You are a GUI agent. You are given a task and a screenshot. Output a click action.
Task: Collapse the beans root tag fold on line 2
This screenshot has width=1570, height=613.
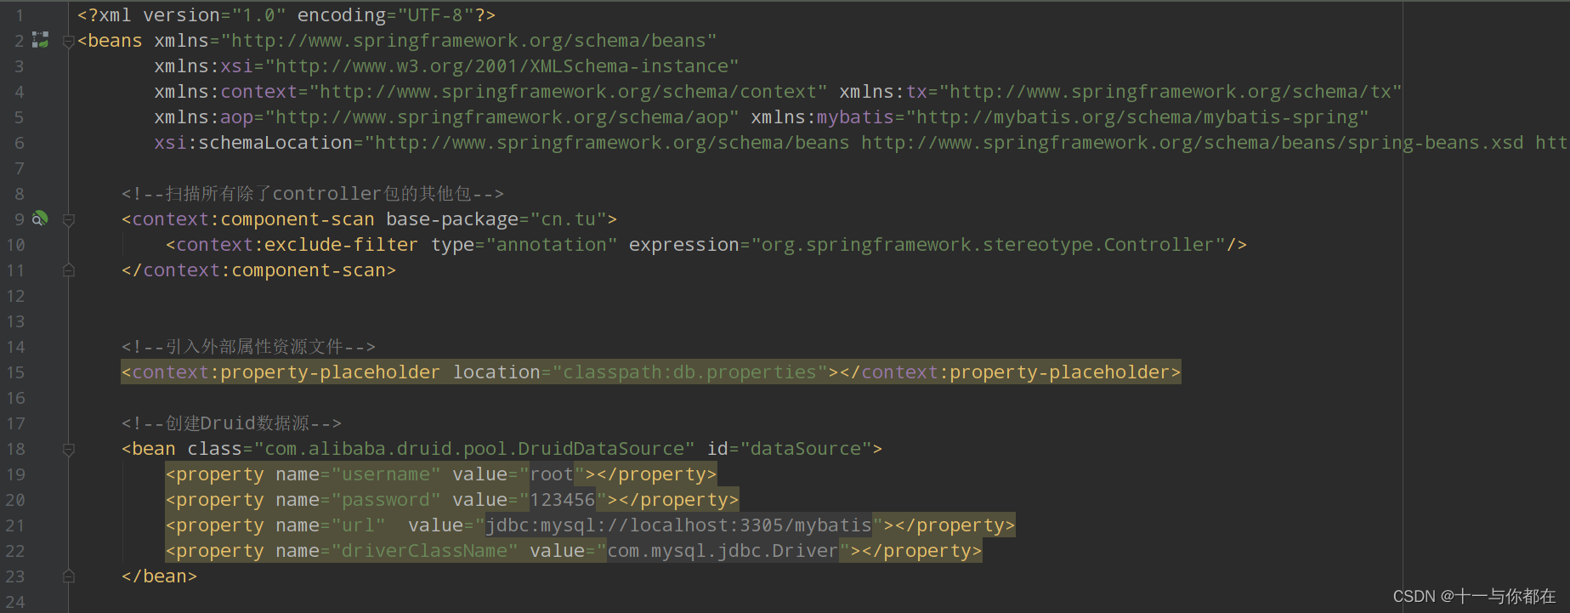[69, 42]
